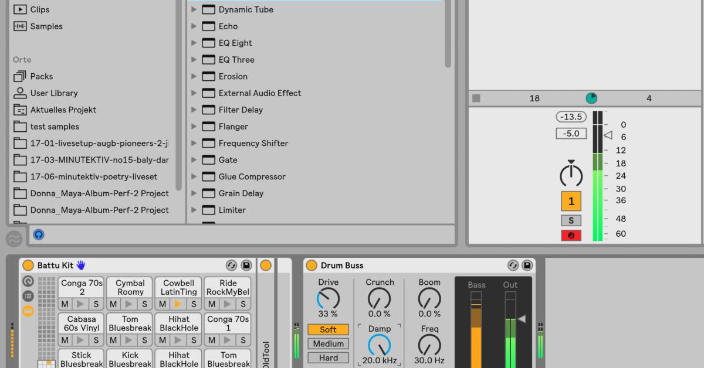Expand the Frequency Shifter entry
Viewport: 704px width, 368px height.
(194, 143)
